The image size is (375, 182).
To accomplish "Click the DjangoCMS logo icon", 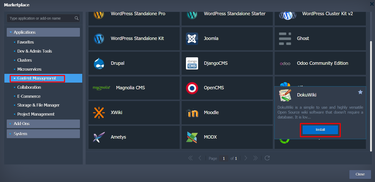I will click(x=192, y=63).
